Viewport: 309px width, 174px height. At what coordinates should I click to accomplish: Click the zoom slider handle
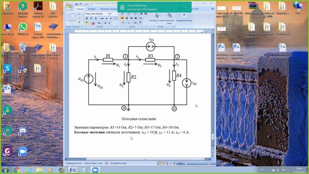tap(197, 163)
